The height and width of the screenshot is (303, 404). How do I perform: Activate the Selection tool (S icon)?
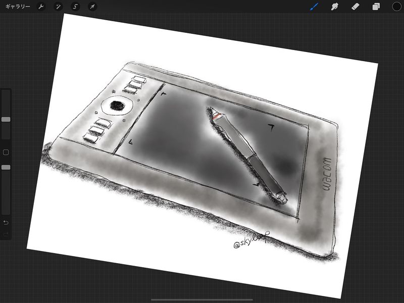[x=75, y=7]
